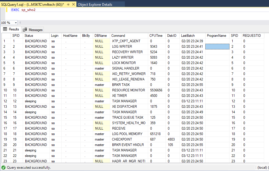
Task: Click the CHECKPOINT DiskIO value 4803
Action: (171, 139)
